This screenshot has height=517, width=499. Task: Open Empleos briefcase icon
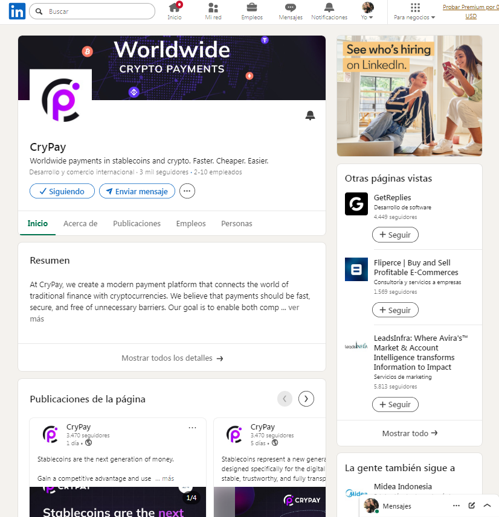[x=252, y=11]
